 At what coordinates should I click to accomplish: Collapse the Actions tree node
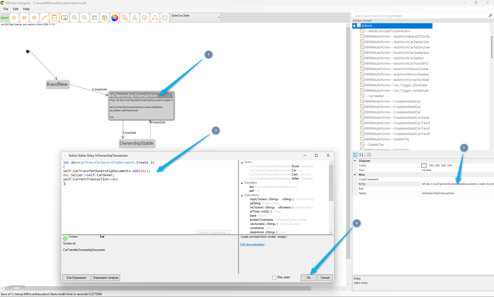pos(354,26)
